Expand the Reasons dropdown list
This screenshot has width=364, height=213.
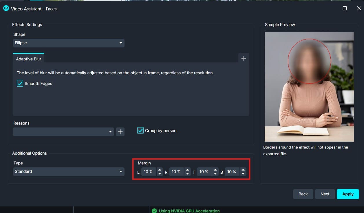63,132
